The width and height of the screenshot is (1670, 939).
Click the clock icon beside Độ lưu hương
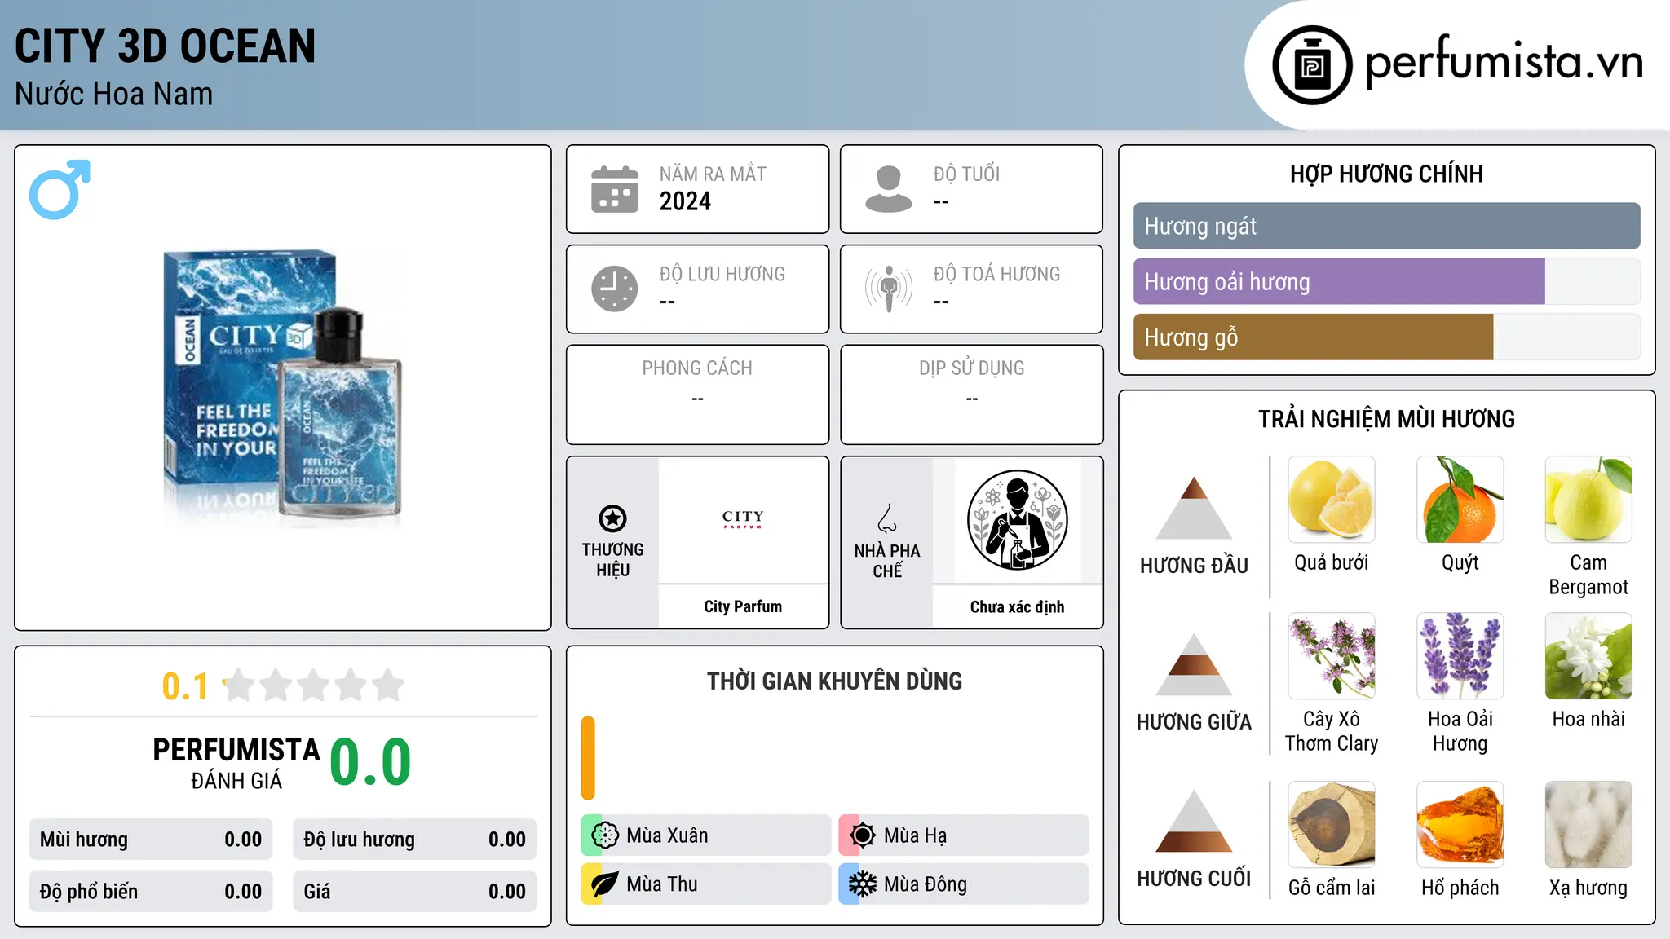click(615, 289)
